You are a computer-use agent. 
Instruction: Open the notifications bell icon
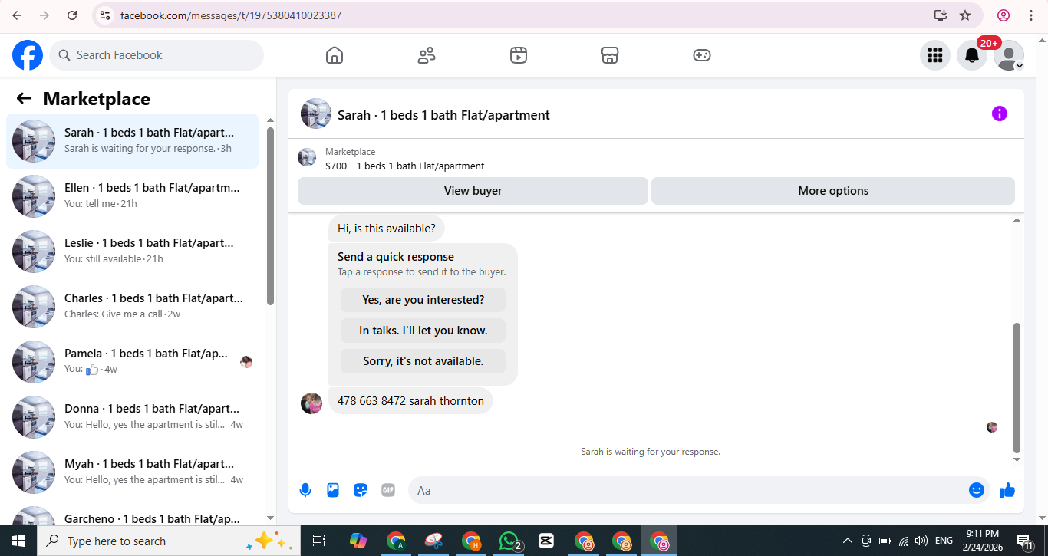coord(972,55)
